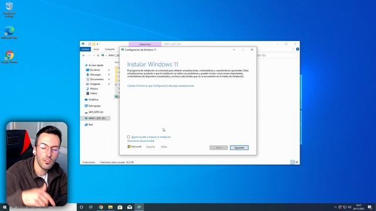Viewport: 376px width, 211px height.
Task: Select the UEFI_NTFS drive in the navigation pane
Action: pyautogui.click(x=95, y=112)
